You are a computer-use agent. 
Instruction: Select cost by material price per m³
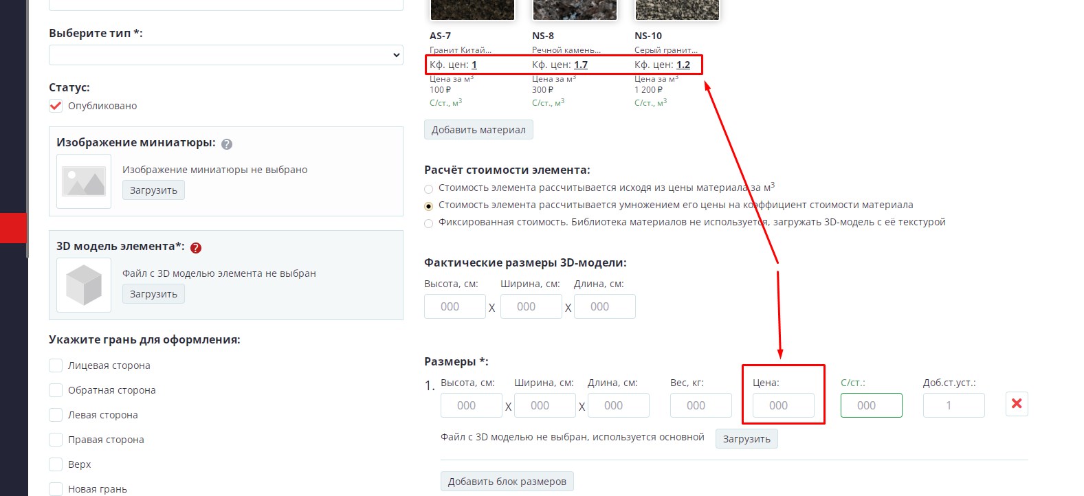(x=429, y=189)
